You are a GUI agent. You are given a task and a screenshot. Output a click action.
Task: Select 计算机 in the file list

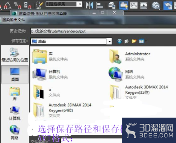click(x=50, y=74)
